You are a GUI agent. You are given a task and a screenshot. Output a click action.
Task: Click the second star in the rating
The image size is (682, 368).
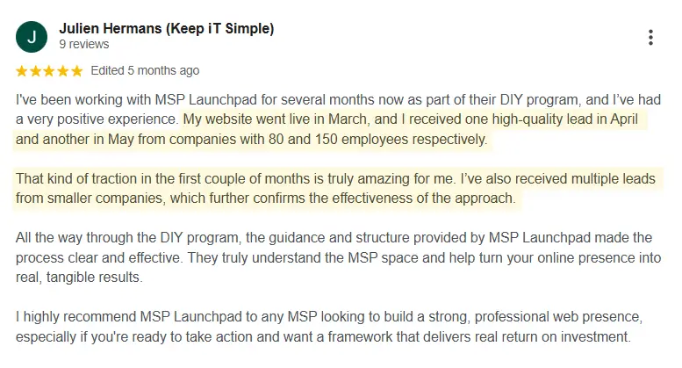(36, 71)
